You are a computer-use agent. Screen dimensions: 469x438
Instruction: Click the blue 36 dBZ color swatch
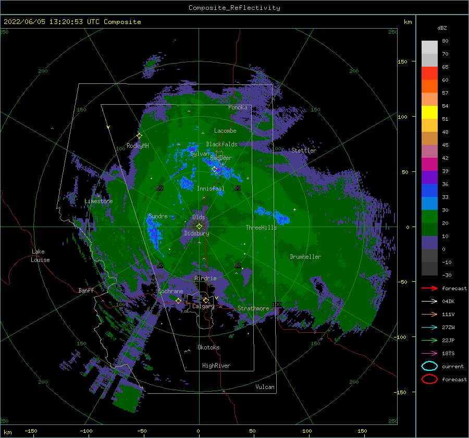pyautogui.click(x=429, y=190)
